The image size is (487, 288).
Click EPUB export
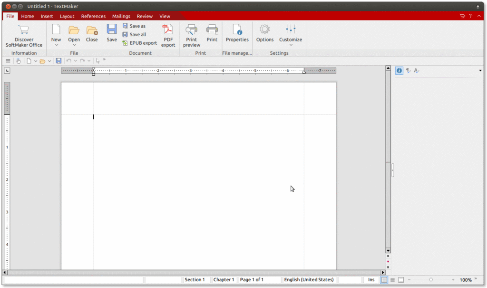[x=140, y=43]
